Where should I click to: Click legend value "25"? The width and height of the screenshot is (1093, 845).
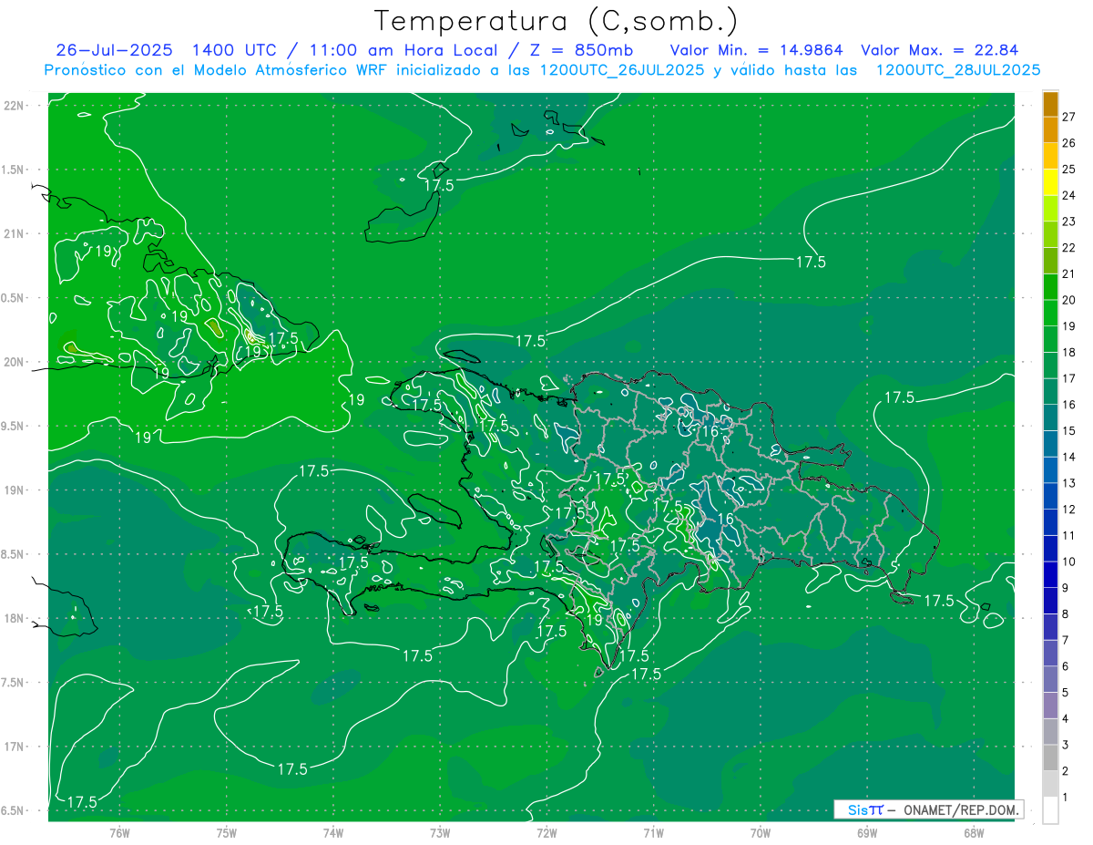pyautogui.click(x=1069, y=169)
